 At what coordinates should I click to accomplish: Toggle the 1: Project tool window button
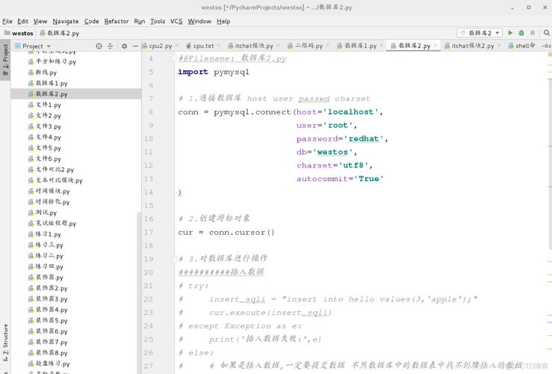(5, 60)
